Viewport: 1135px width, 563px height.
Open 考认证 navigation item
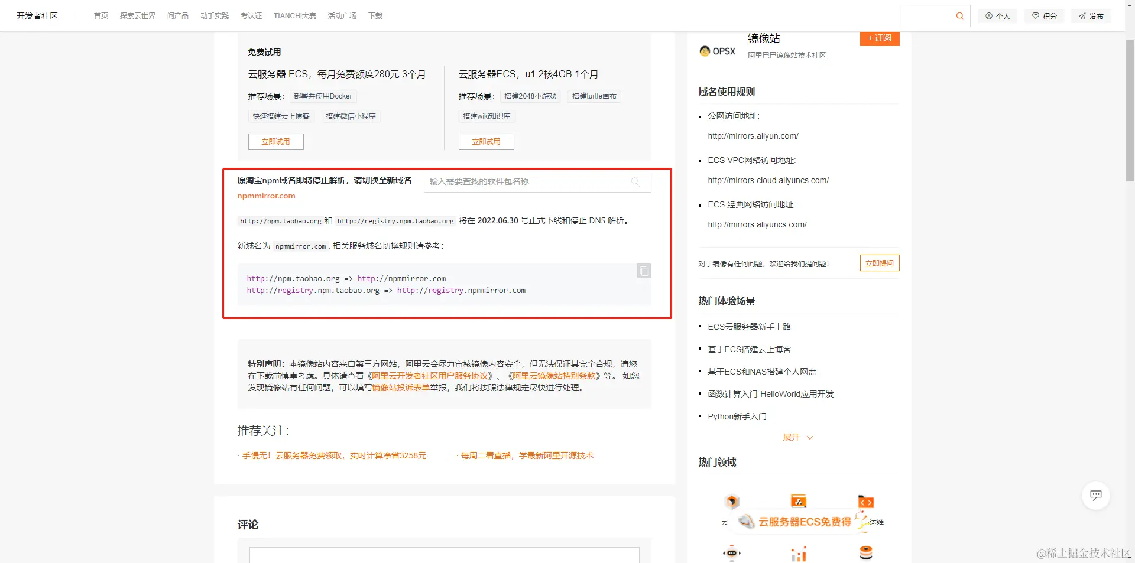coord(251,16)
